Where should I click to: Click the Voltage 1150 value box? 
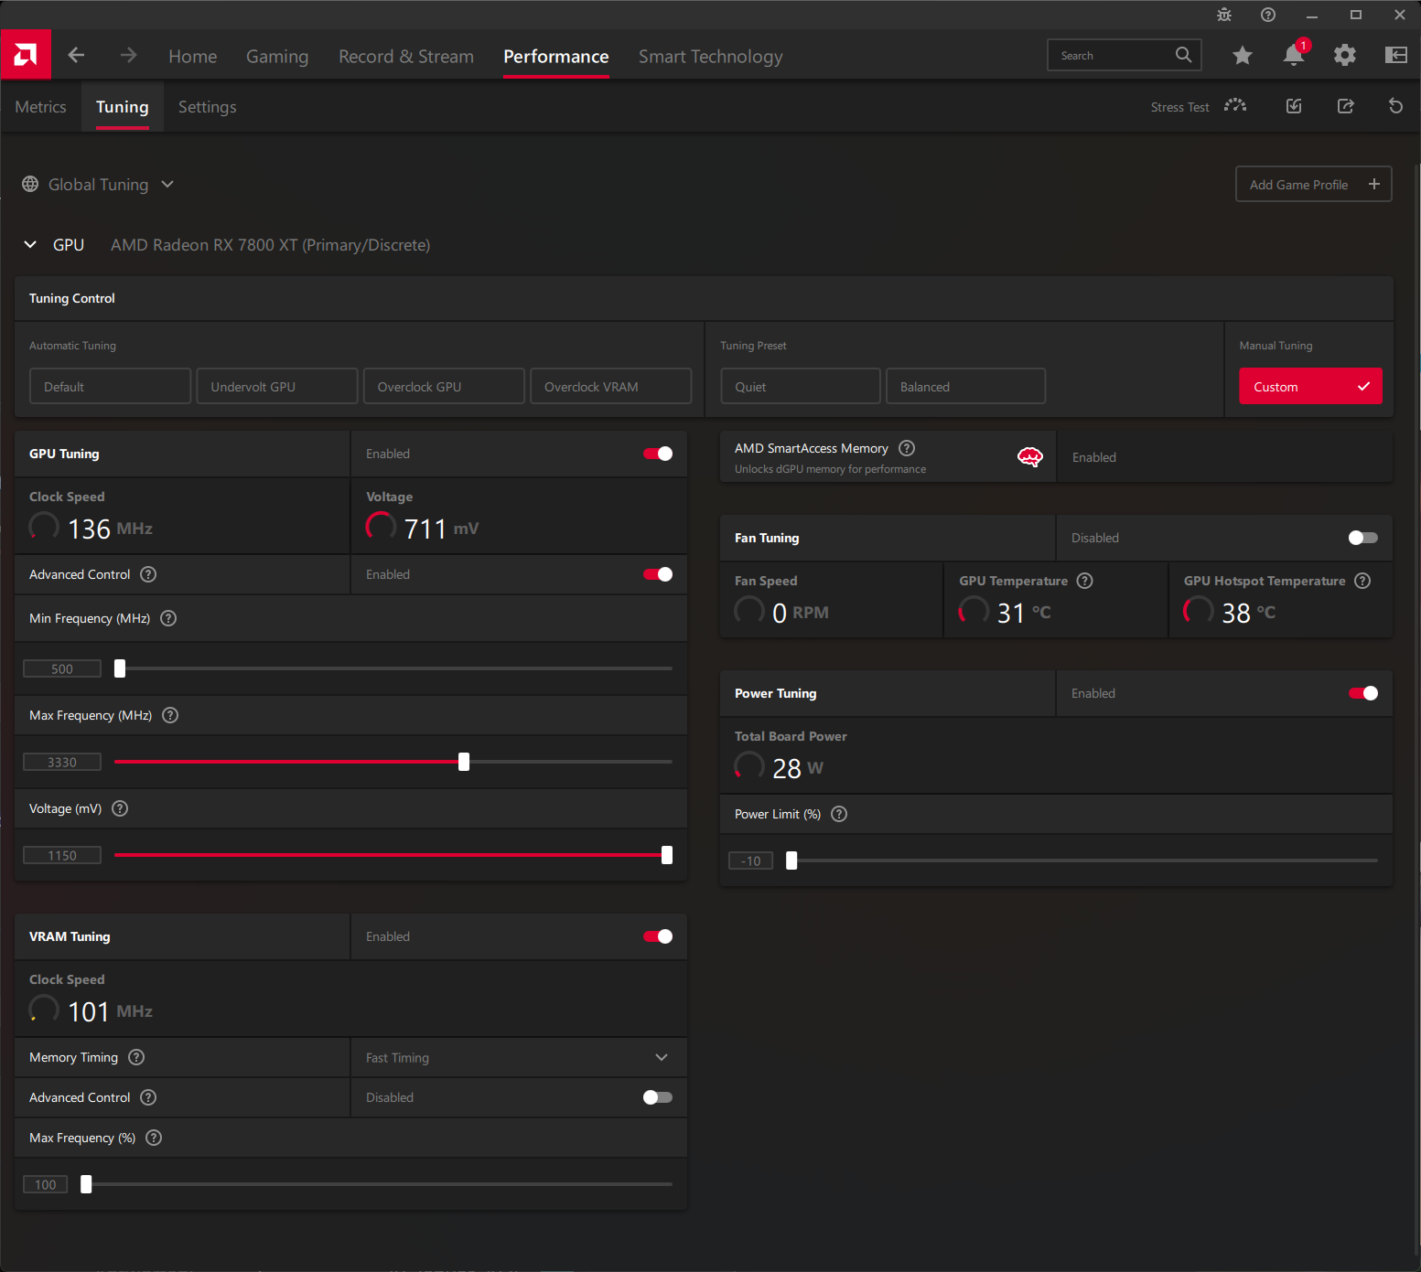coord(62,855)
